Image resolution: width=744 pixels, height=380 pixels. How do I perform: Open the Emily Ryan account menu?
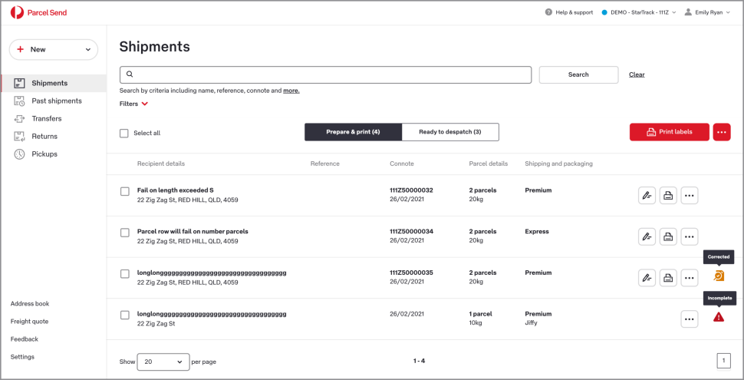(707, 12)
